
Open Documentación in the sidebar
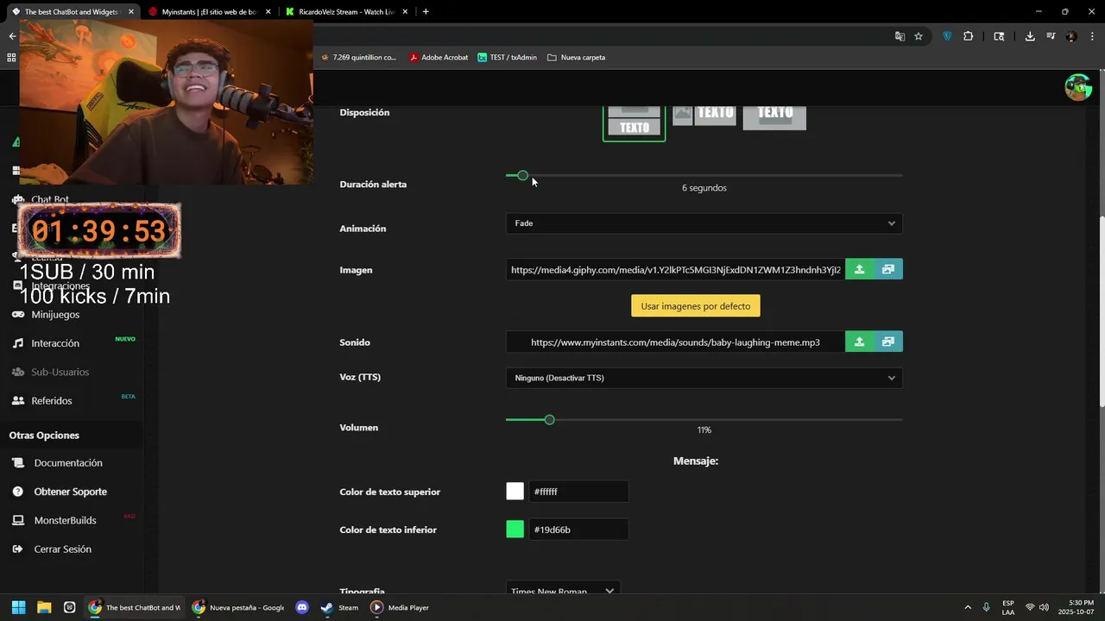(x=67, y=463)
